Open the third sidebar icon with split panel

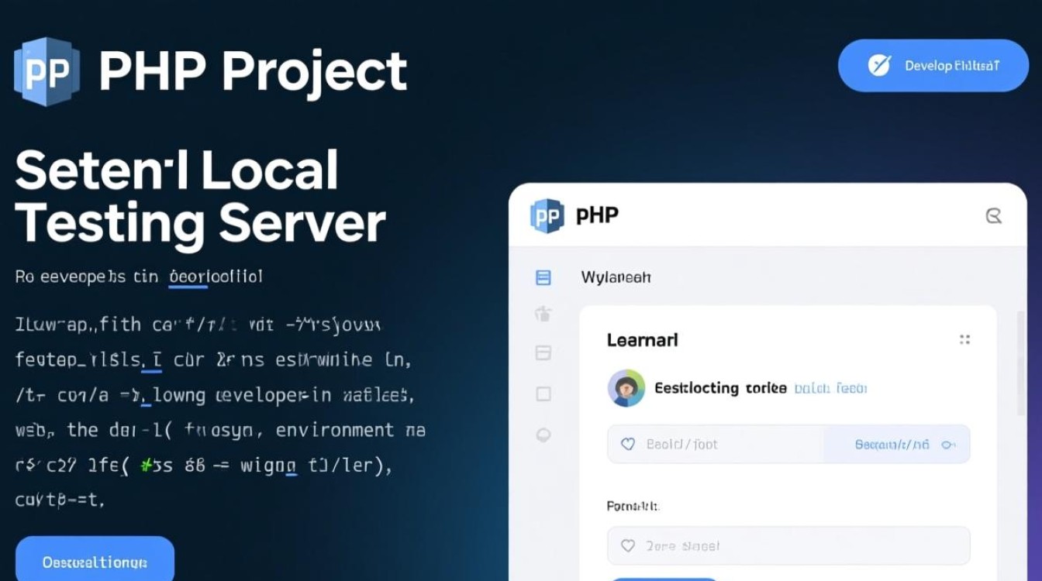click(x=543, y=353)
